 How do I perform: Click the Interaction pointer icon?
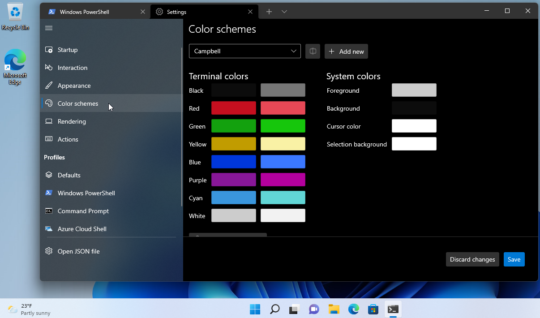(x=49, y=68)
